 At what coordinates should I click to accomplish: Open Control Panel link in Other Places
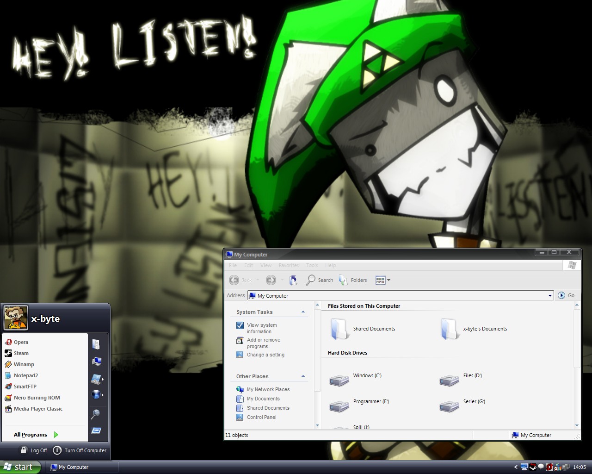261,417
